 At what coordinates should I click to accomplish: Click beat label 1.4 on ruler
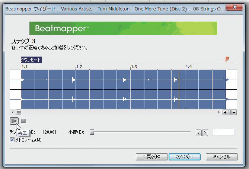(189, 67)
